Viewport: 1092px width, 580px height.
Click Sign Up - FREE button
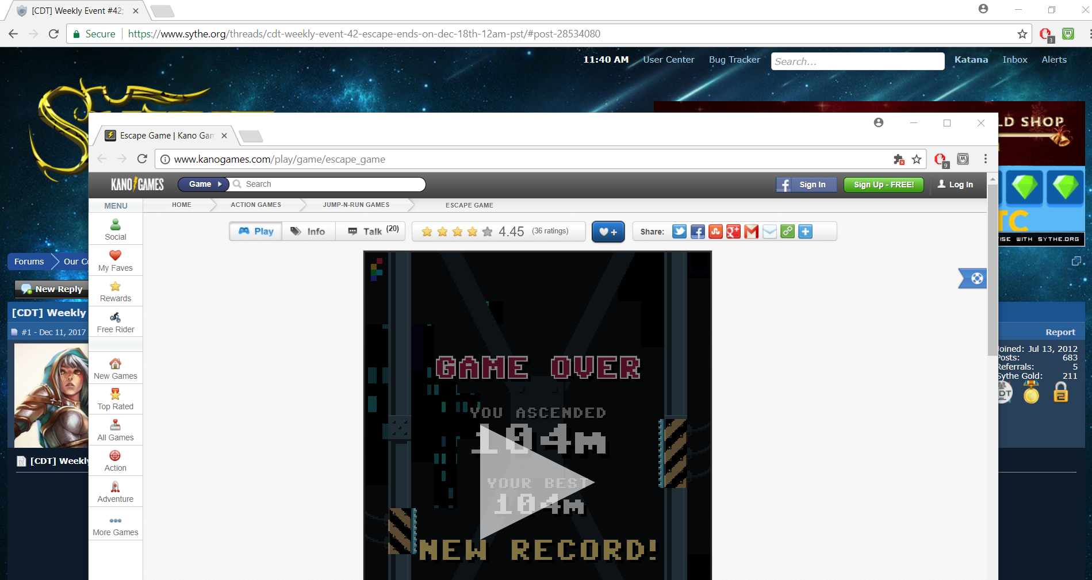click(884, 185)
